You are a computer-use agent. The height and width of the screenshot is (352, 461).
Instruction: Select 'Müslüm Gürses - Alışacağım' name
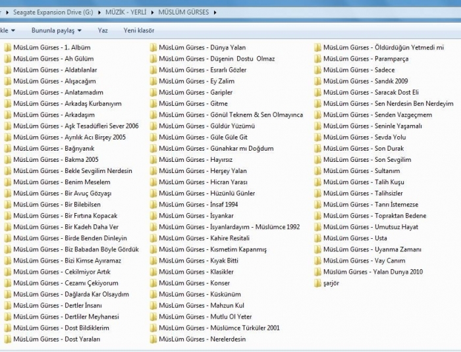point(55,81)
